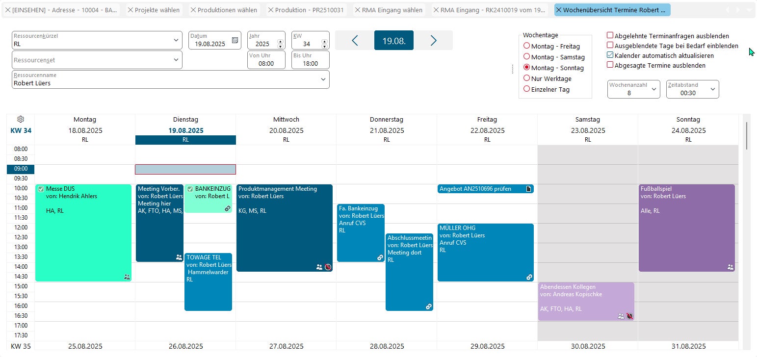The image size is (757, 357).
Task: Close the Wochenübersicht Termine tab
Action: coord(559,10)
